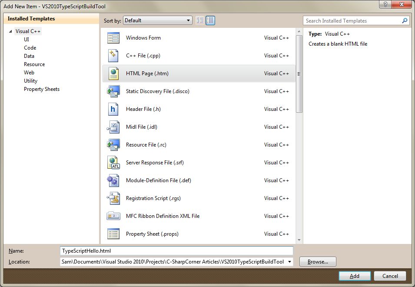The image size is (415, 287).
Task: Click the scrollbar down arrow
Action: [299, 240]
